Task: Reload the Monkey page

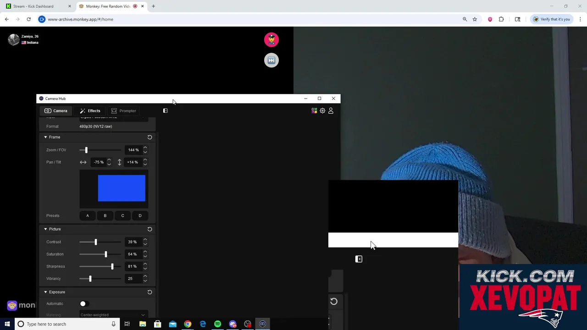Action: (28, 19)
